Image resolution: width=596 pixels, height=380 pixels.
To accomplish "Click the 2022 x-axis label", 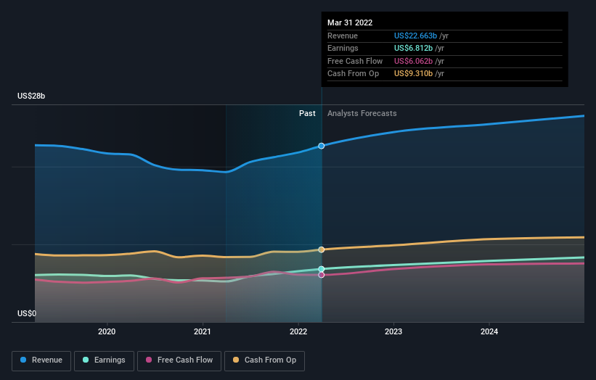I will pos(298,331).
